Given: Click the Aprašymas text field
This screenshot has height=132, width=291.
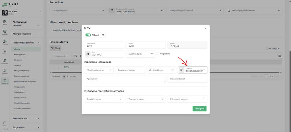Looking at the screenshot, I should click(124, 79).
